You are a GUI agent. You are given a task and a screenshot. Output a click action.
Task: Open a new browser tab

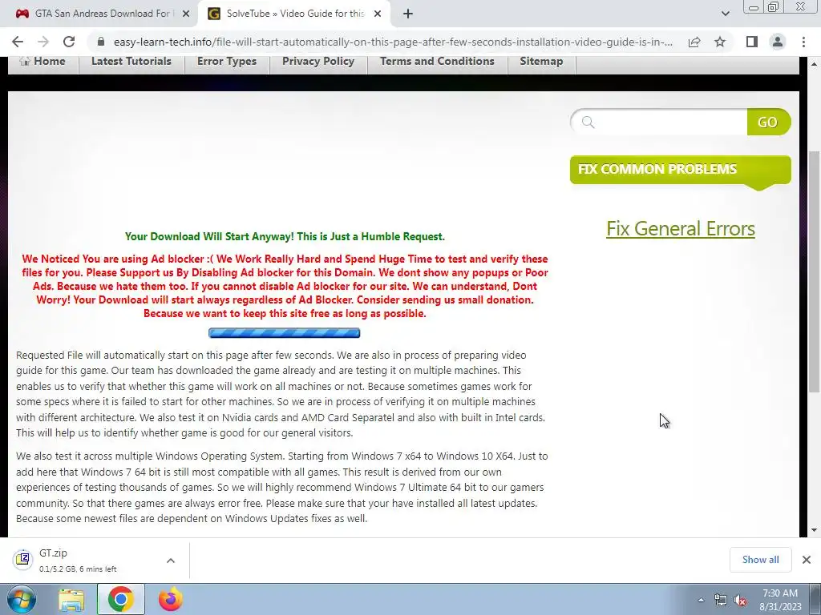pos(408,14)
